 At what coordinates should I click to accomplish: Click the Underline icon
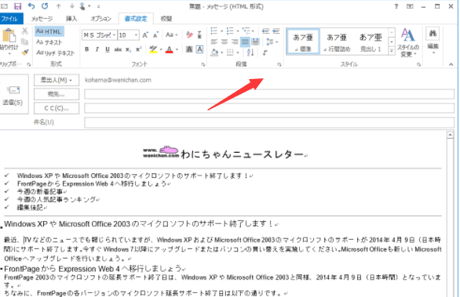pyautogui.click(x=108, y=49)
